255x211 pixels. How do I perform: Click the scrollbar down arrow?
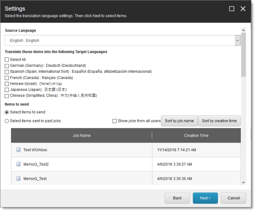[x=244, y=182]
